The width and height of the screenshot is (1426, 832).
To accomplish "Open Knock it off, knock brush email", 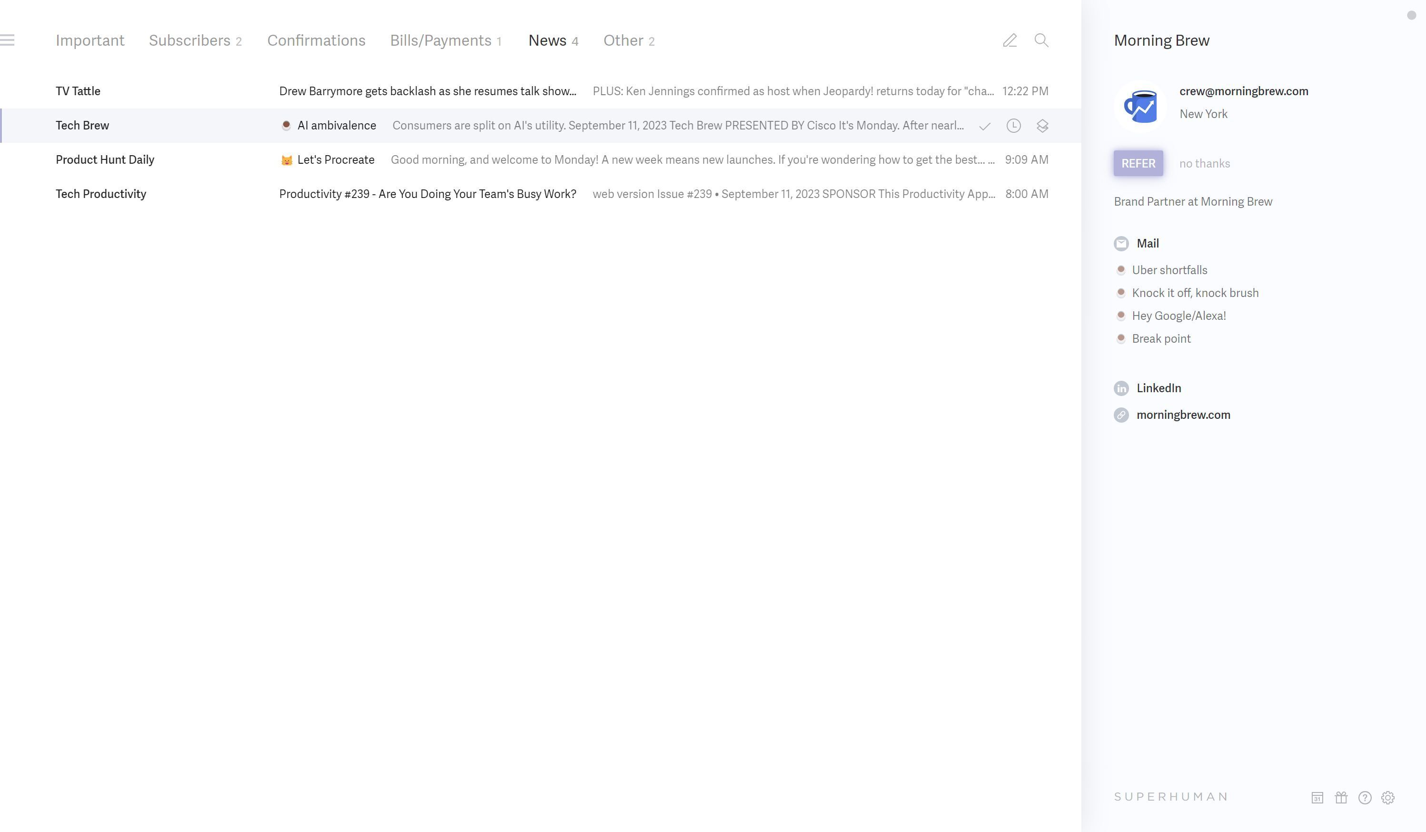I will click(x=1195, y=293).
